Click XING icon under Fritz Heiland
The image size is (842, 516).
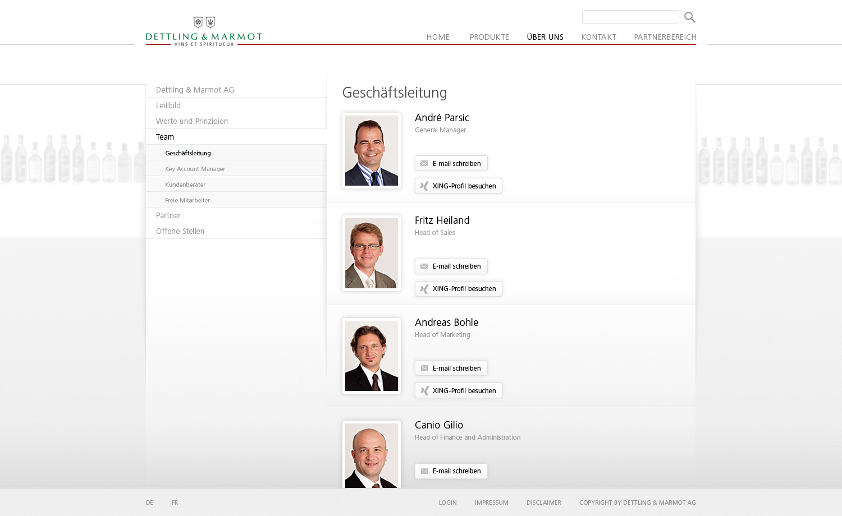424,289
